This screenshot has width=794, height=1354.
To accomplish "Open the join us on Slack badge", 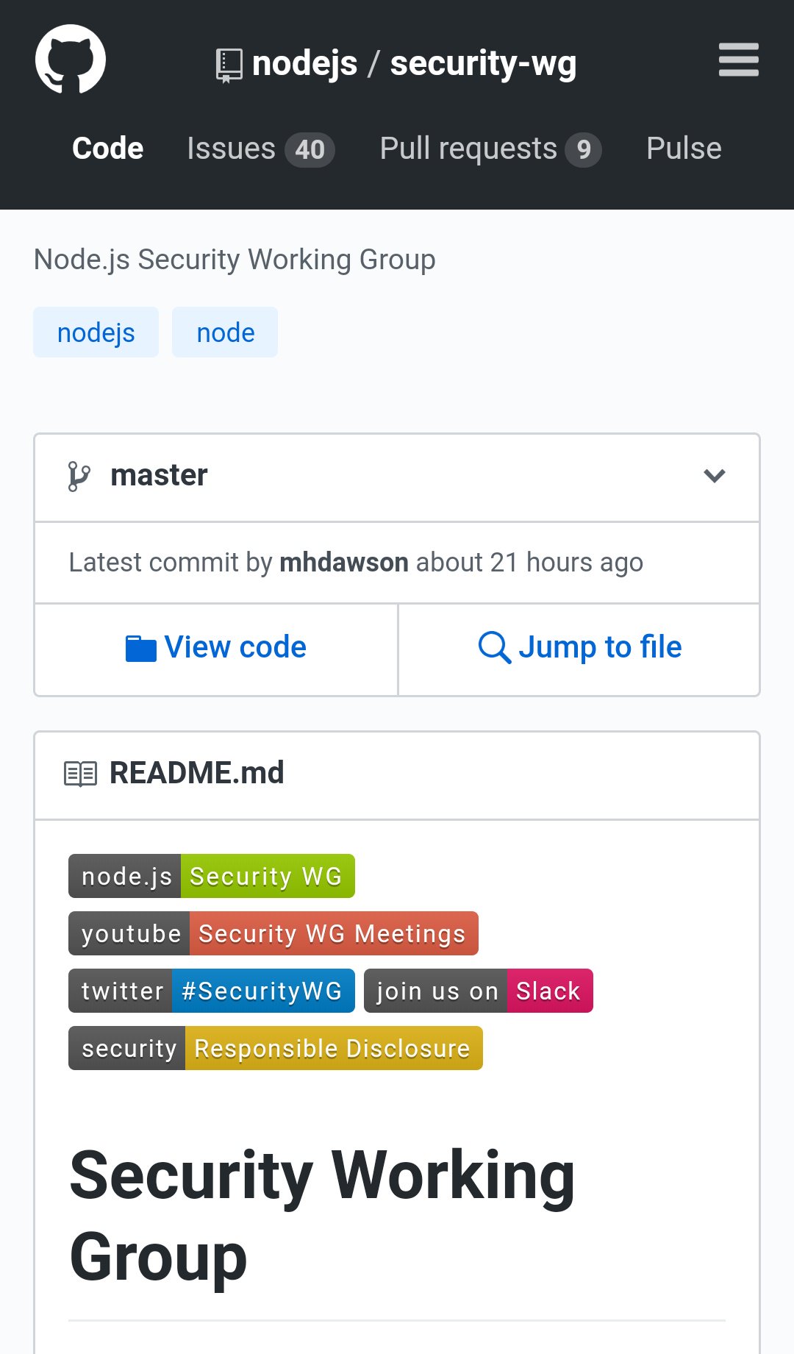I will 479,991.
